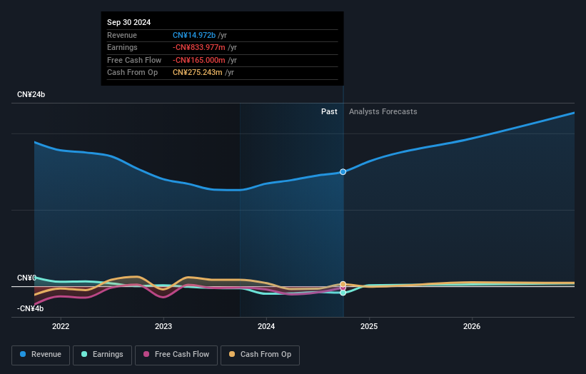Toggle the Earnings legend series
Image resolution: width=586 pixels, height=374 pixels.
point(102,355)
